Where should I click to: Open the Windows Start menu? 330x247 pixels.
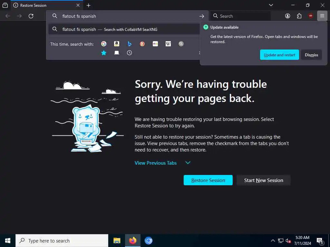point(8,241)
